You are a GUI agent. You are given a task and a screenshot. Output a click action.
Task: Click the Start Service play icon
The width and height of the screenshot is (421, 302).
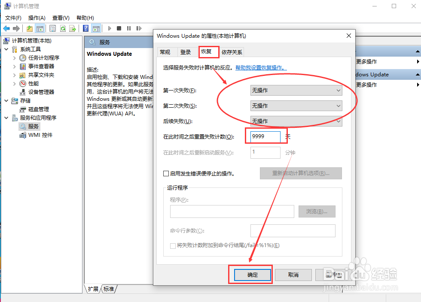[x=109, y=28]
